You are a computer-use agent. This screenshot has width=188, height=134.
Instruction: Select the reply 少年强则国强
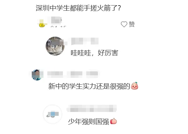88,122
